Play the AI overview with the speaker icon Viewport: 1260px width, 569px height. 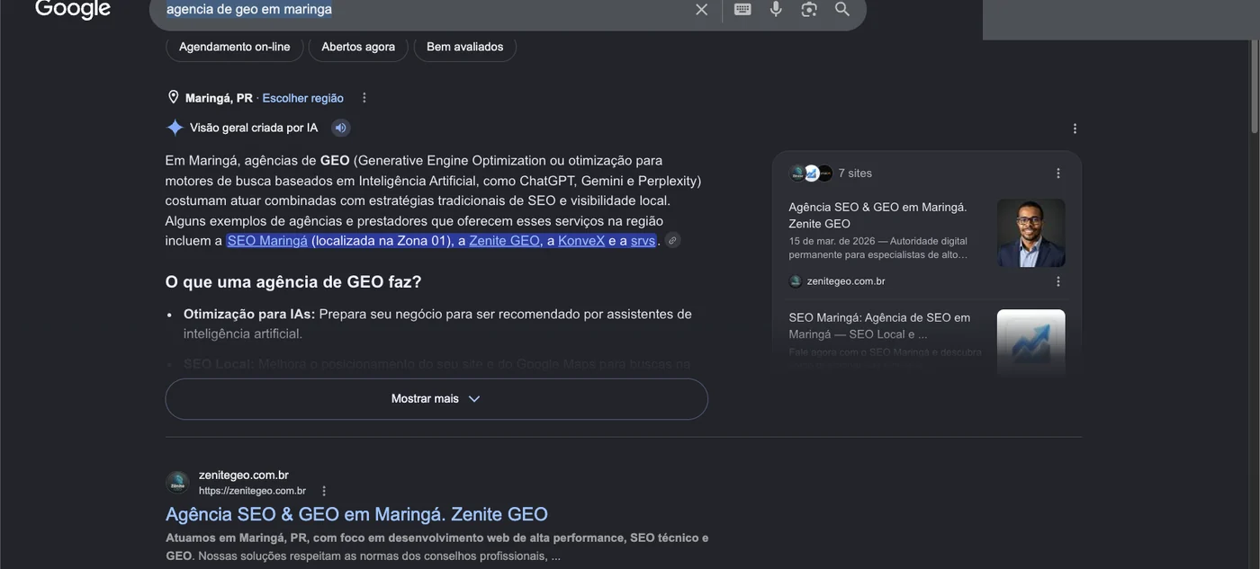pos(340,128)
